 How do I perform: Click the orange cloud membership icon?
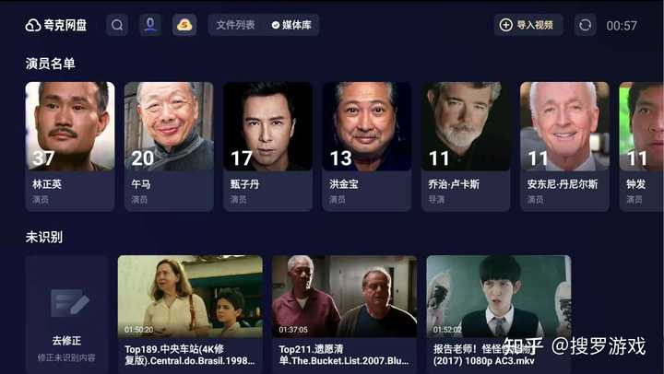coord(184,25)
